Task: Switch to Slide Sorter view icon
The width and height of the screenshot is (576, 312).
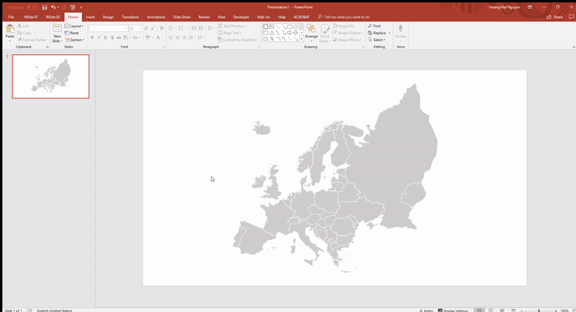Action: point(490,311)
